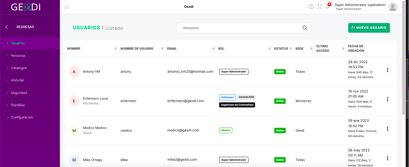
Task: Click the Gerente EHS role badge
Action: [246, 97]
